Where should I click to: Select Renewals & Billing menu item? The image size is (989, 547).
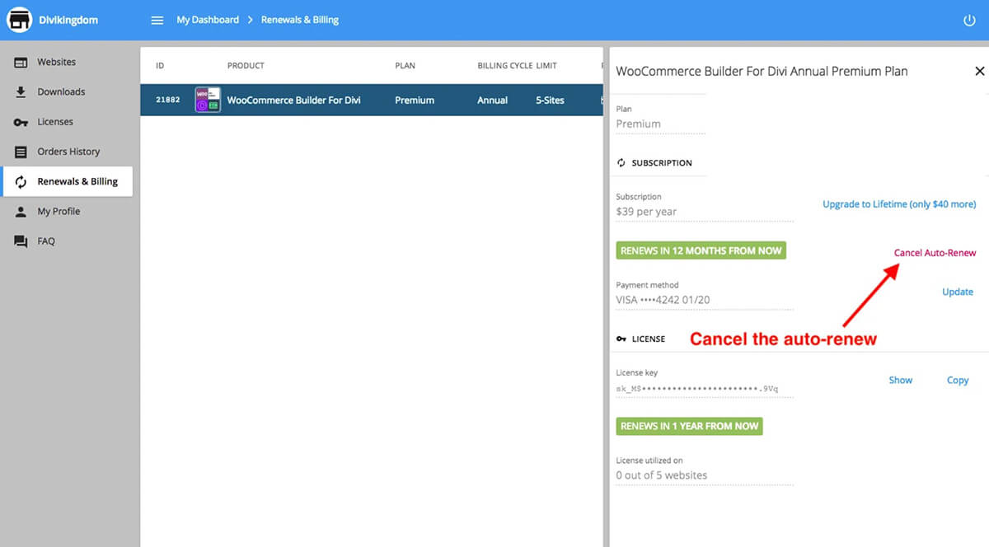pos(67,182)
